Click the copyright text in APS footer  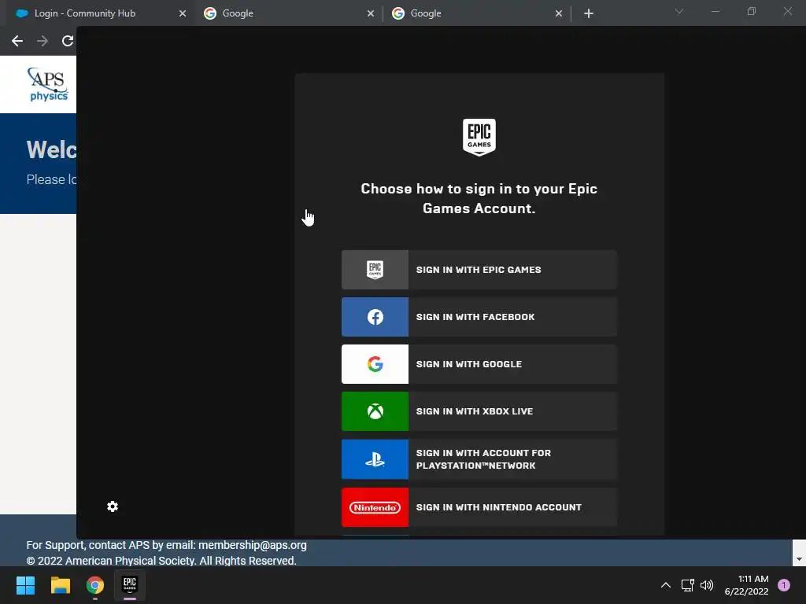pyautogui.click(x=161, y=560)
